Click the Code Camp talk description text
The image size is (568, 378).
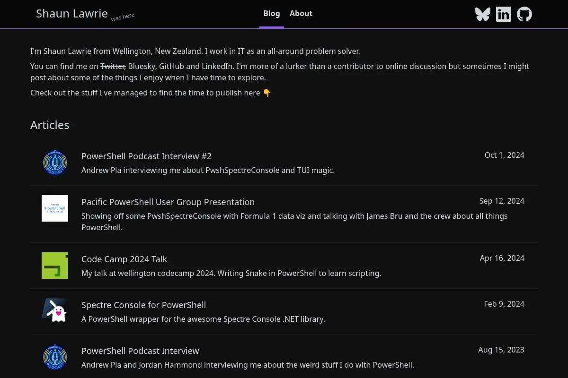231,273
